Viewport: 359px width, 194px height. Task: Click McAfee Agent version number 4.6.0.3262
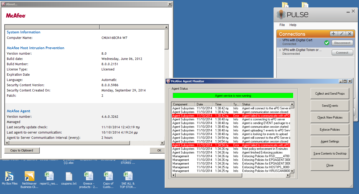(110, 117)
